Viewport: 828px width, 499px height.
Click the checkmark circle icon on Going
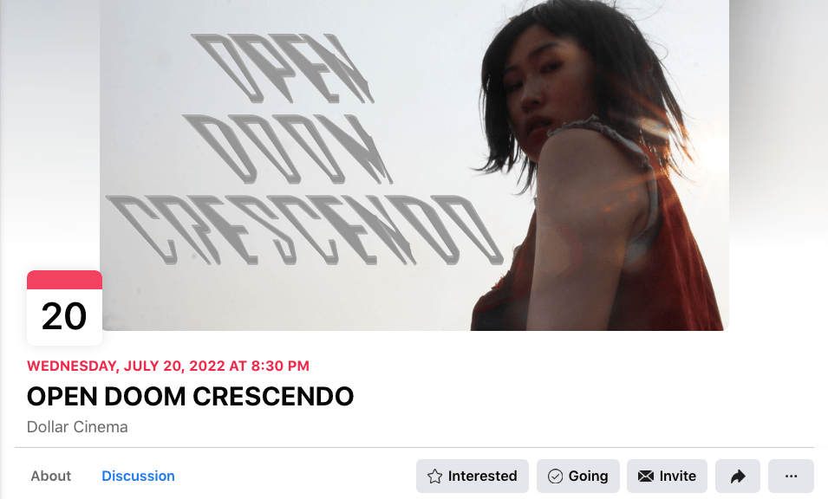pos(555,476)
